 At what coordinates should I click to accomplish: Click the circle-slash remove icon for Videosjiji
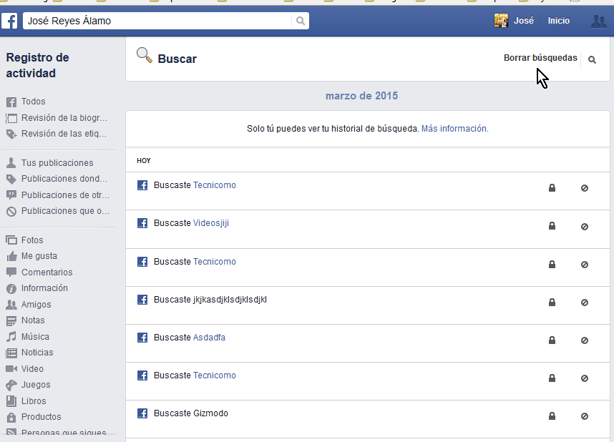[x=584, y=227]
